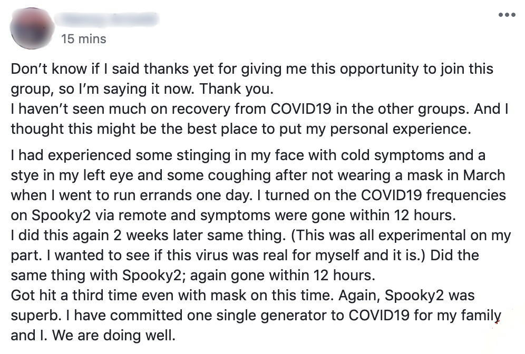Click the blurred profile picture of the poster
The image size is (525, 354).
32,28
